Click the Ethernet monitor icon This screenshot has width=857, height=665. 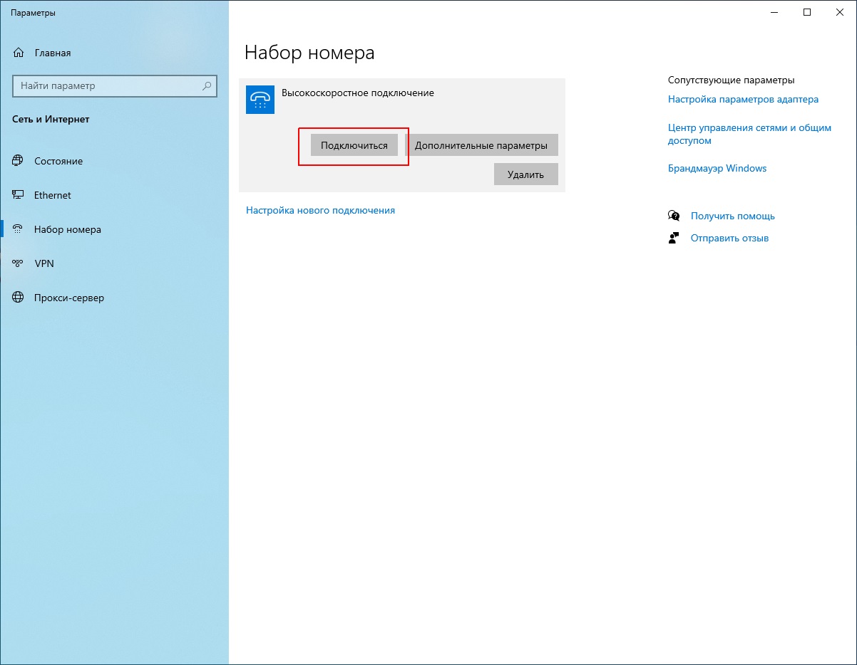(19, 195)
